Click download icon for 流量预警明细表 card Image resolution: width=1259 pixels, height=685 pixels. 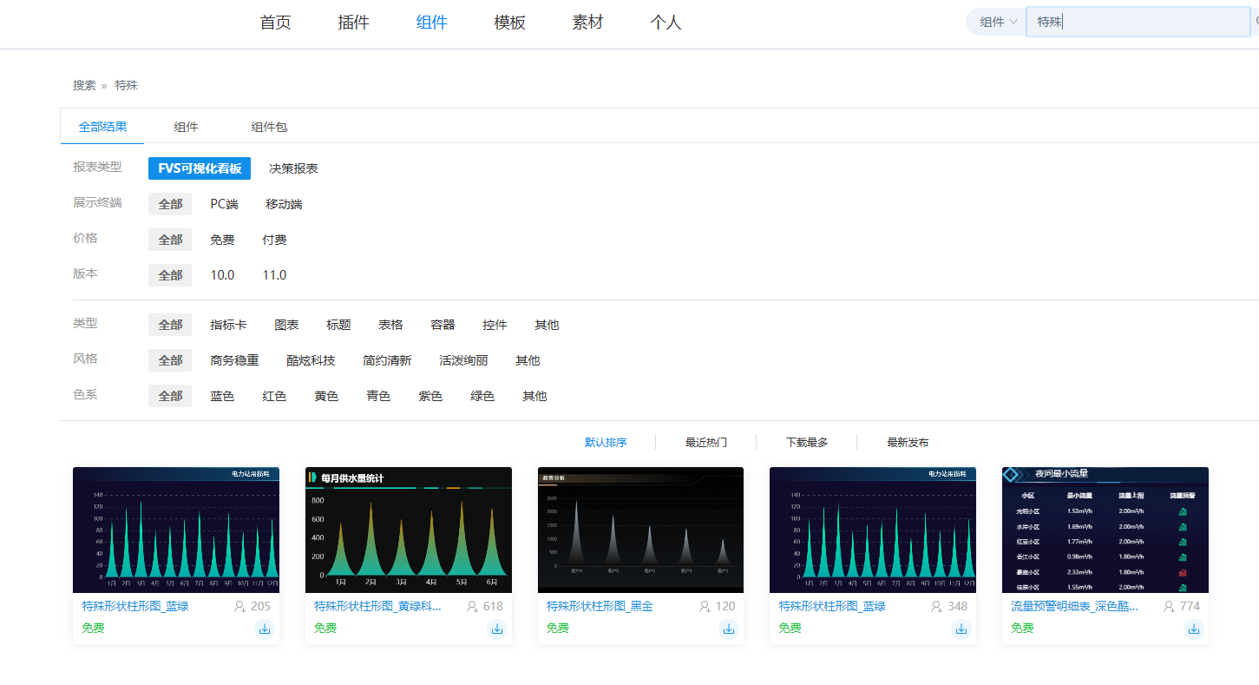click(1194, 629)
